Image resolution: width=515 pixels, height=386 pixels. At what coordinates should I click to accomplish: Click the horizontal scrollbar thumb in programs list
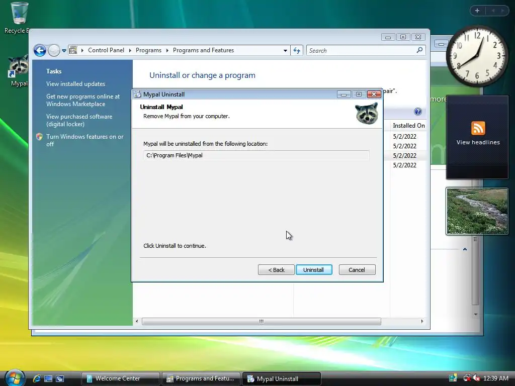coord(262,321)
